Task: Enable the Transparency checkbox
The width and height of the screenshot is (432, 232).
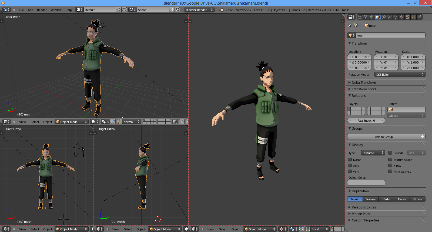Action: (x=390, y=171)
